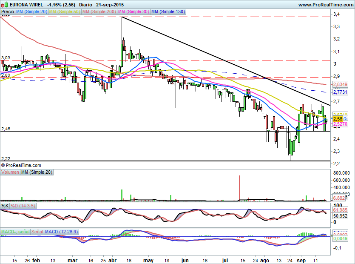Screen dimensions: 355x264
Task: Click the 21-sep-2015 date text
Action: pos(110,5)
